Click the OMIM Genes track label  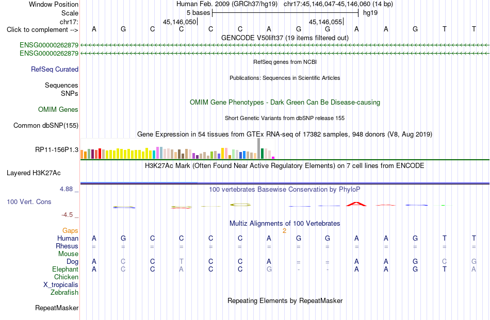[x=58, y=110]
